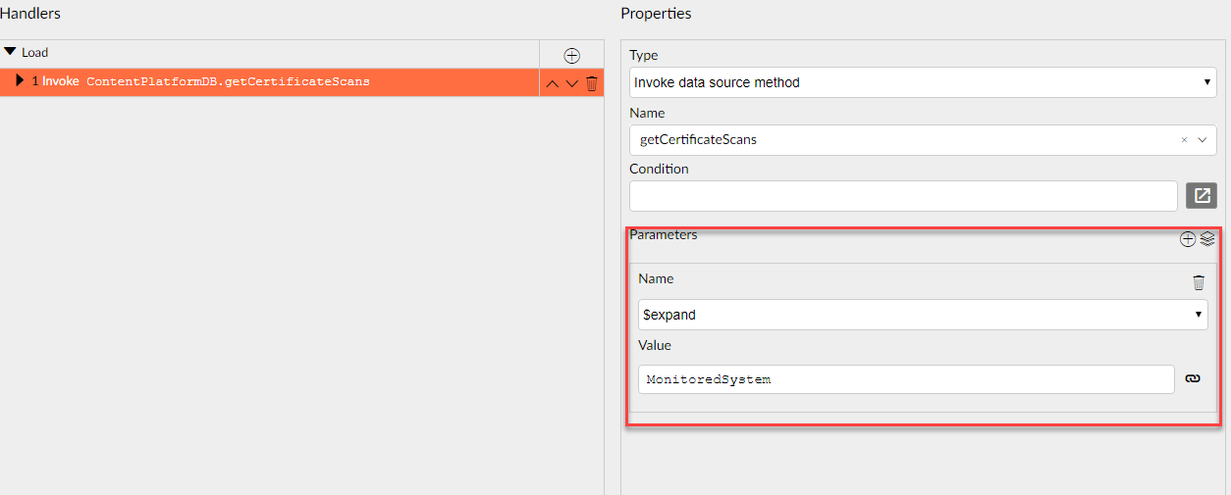Move the Invoke handler down
This screenshot has height=495, width=1231.
572,84
